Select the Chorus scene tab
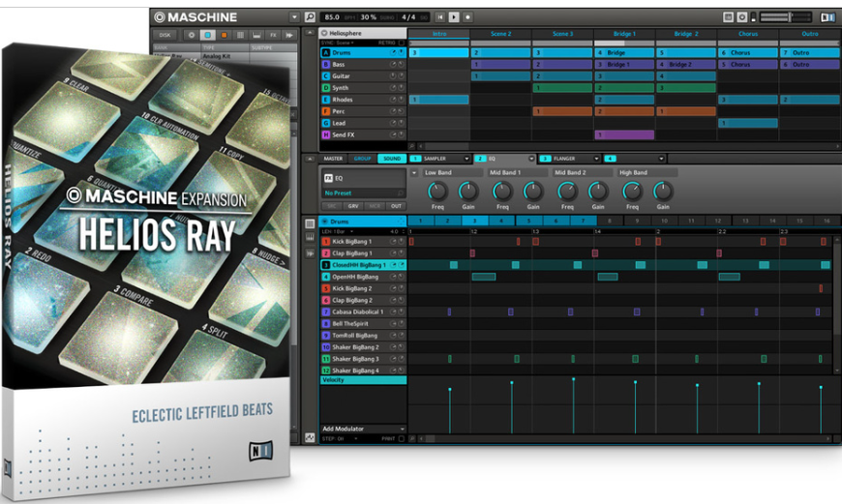Viewport: 842px width, 504px height. pyautogui.click(x=747, y=33)
